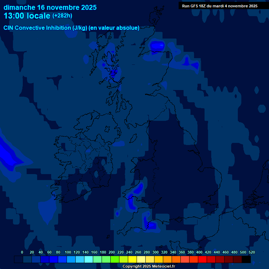Open the Copyright 2025 Meteociel.fr link
The image size is (269, 269).
tap(149, 266)
